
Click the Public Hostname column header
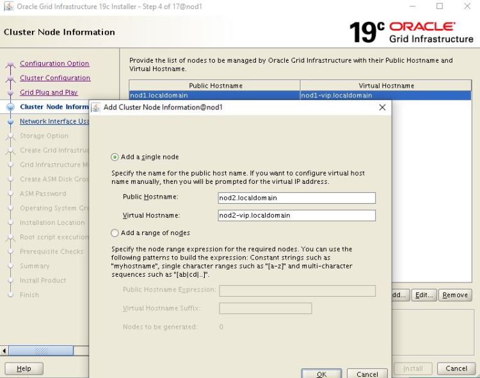coord(214,86)
